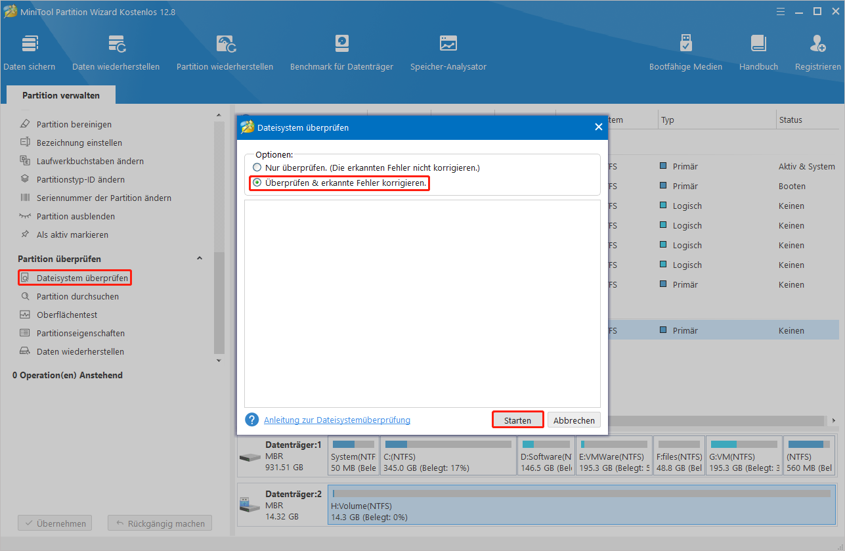Open Daten wiederherstellen in top toolbar
This screenshot has width=845, height=551.
coord(116,53)
